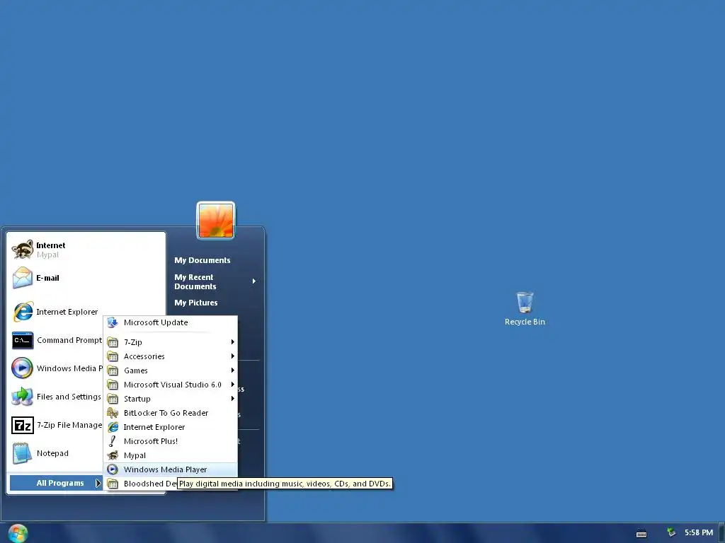
Task: Open Files and Settings transfer icon
Action: [22, 397]
